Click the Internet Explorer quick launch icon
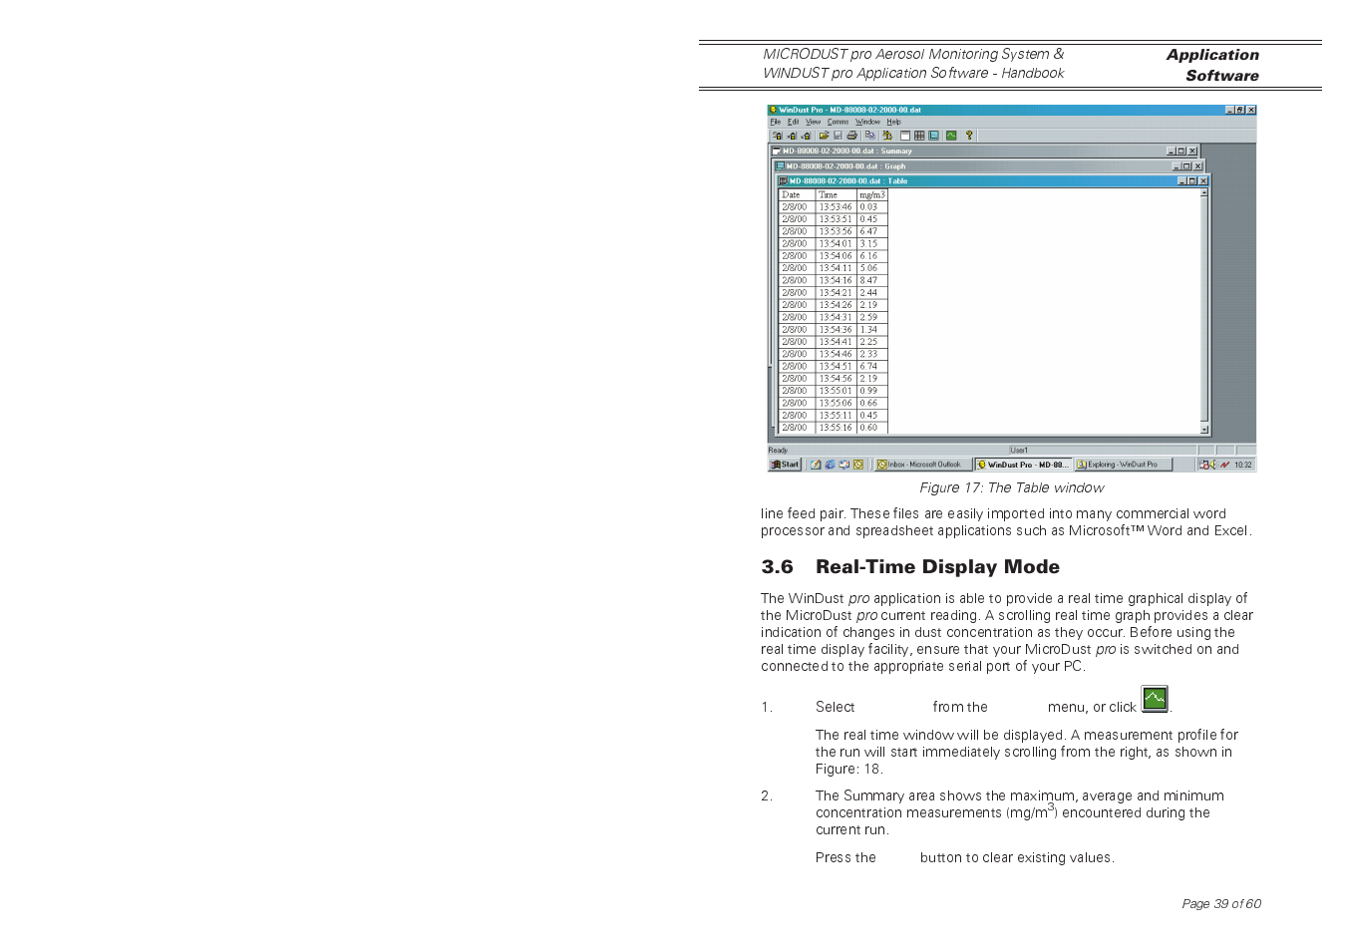 (830, 465)
